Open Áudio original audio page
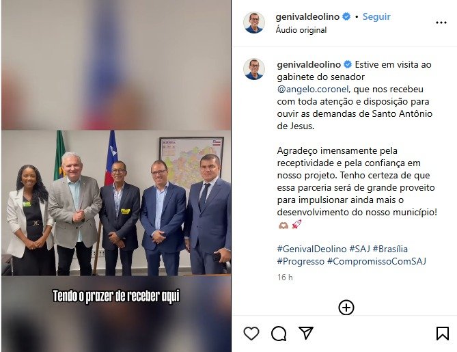Viewport: 457px width, 352px height. (x=301, y=30)
